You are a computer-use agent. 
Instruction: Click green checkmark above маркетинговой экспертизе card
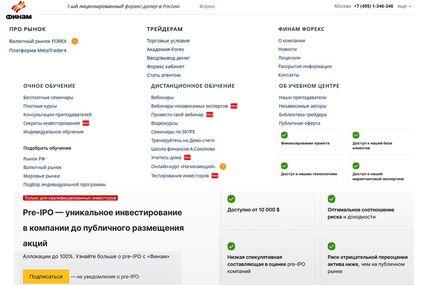click(356, 166)
